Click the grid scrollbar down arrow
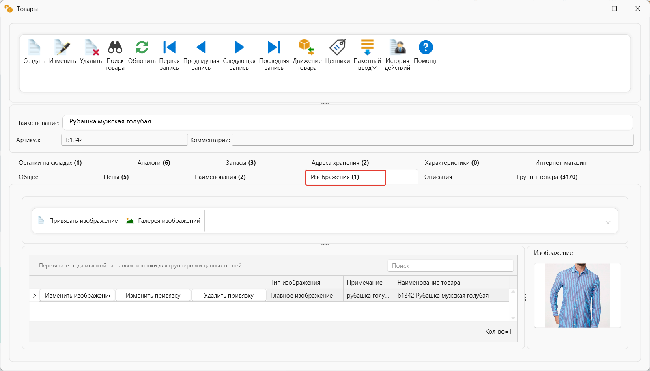 click(x=513, y=318)
